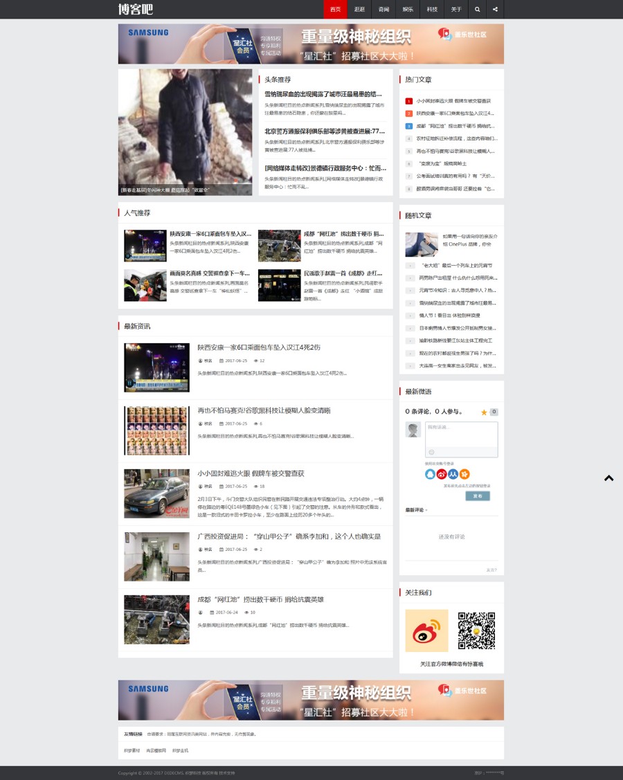Click inside the 我有话说 comment field
The image size is (623, 780).
[461, 436]
